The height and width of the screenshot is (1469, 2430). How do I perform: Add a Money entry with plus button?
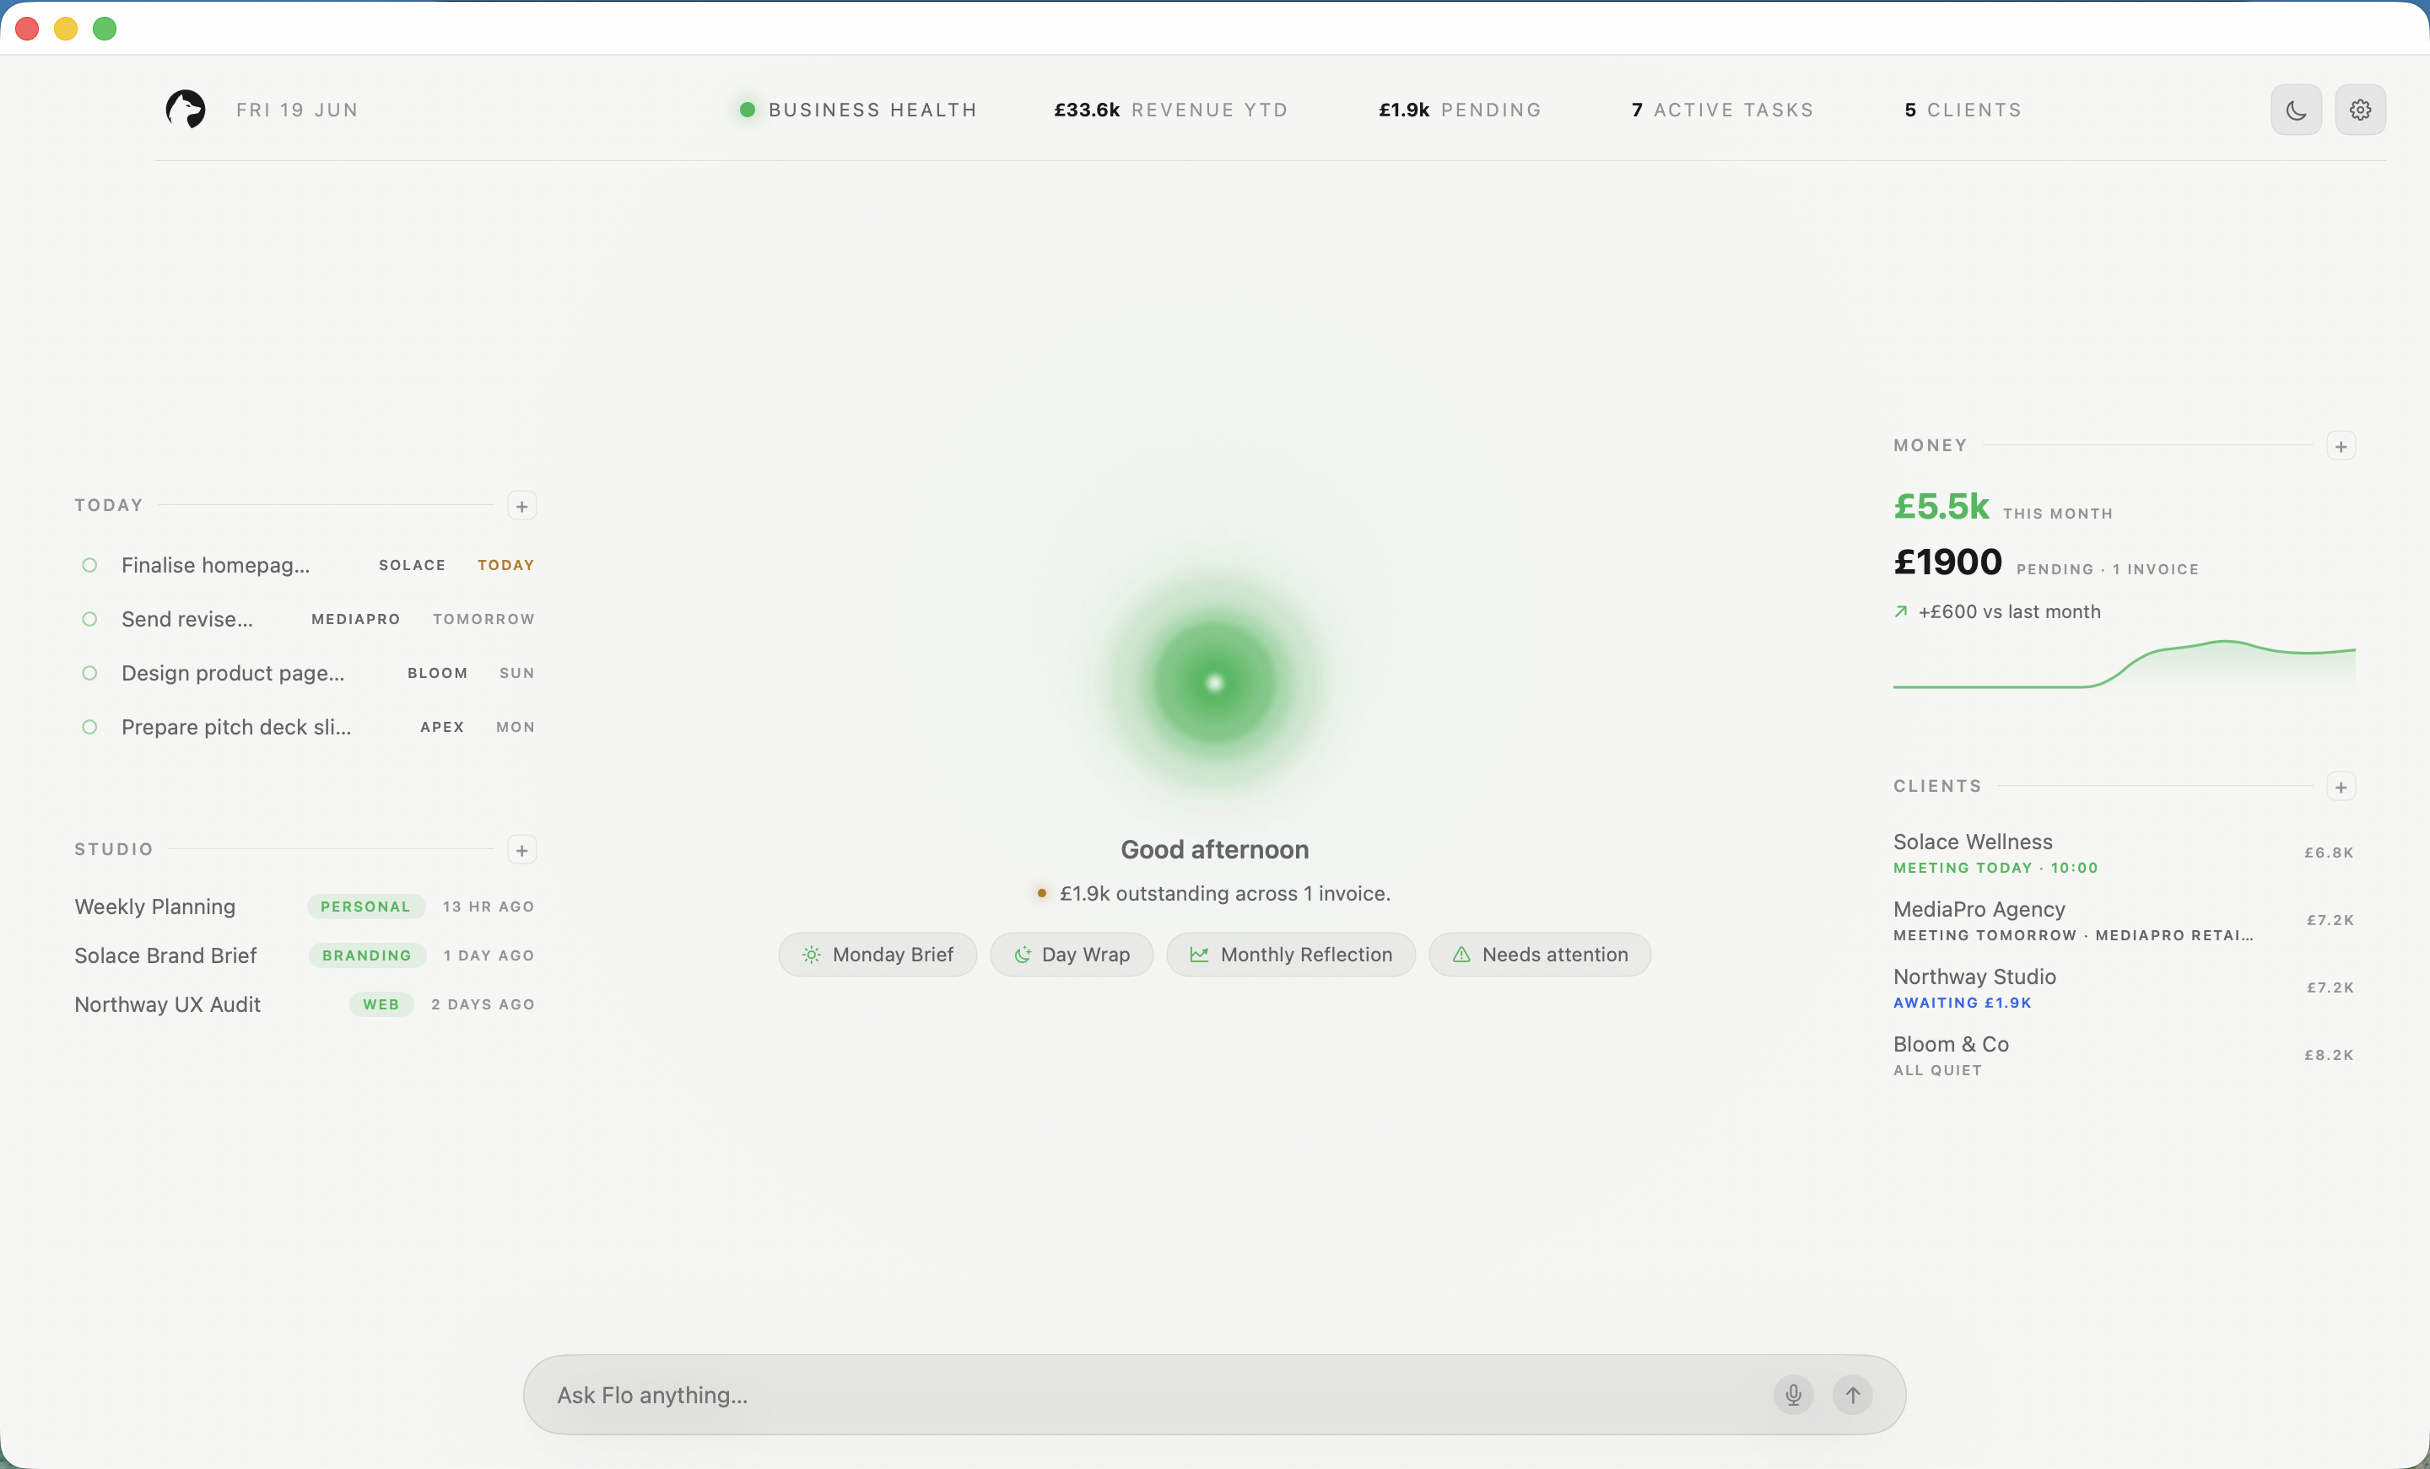[x=2341, y=447]
